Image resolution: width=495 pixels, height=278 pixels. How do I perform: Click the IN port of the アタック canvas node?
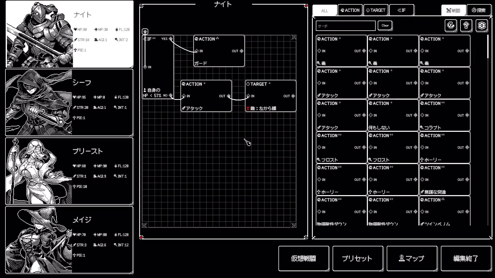(x=184, y=96)
